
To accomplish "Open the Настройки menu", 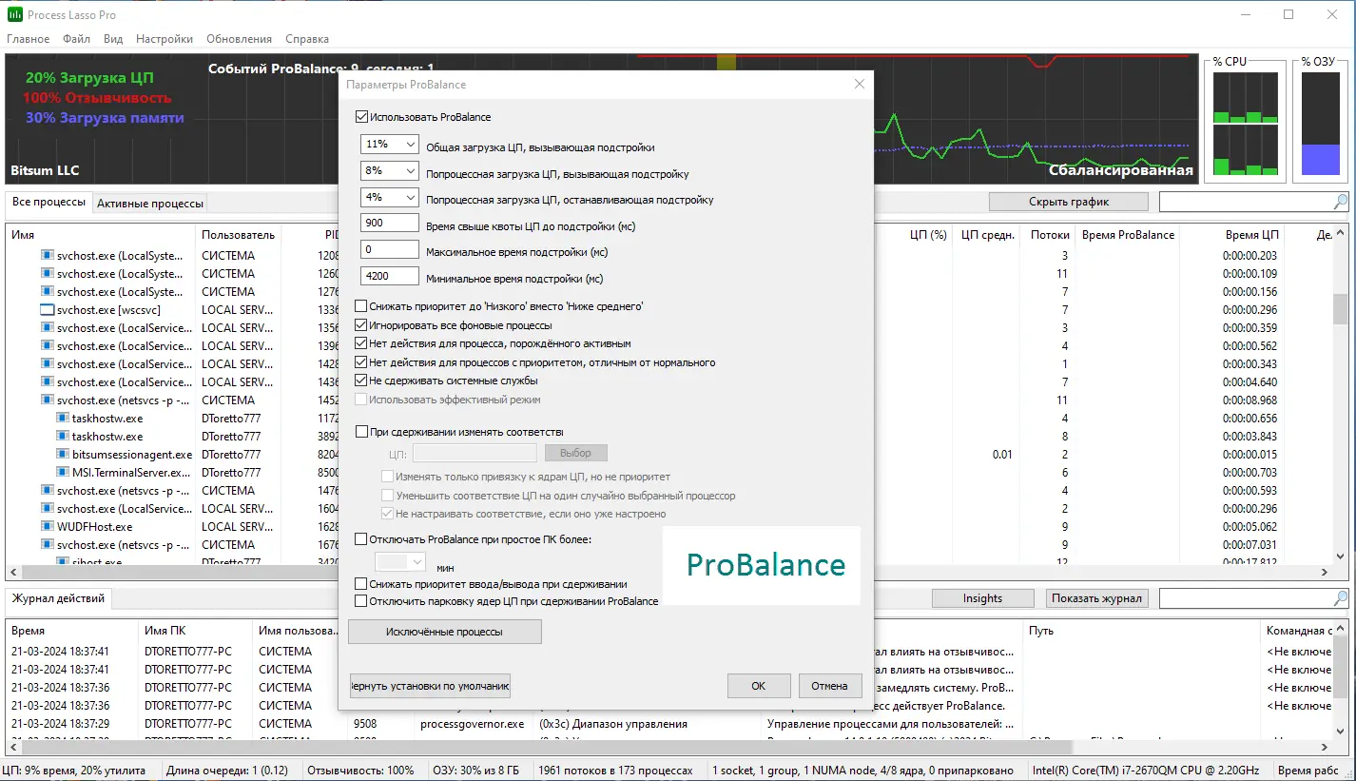I will (x=164, y=38).
